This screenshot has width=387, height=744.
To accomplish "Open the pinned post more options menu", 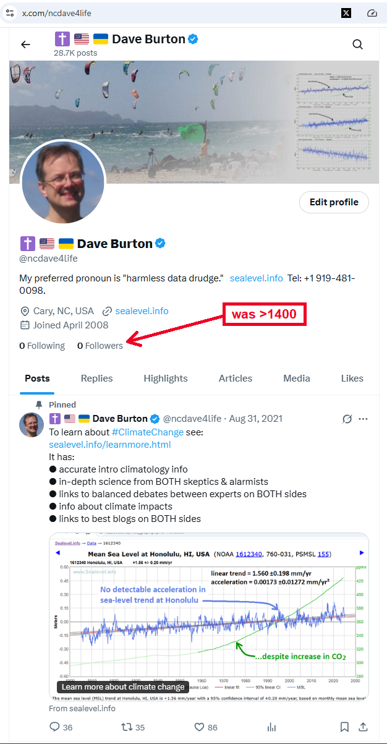I will tap(364, 419).
